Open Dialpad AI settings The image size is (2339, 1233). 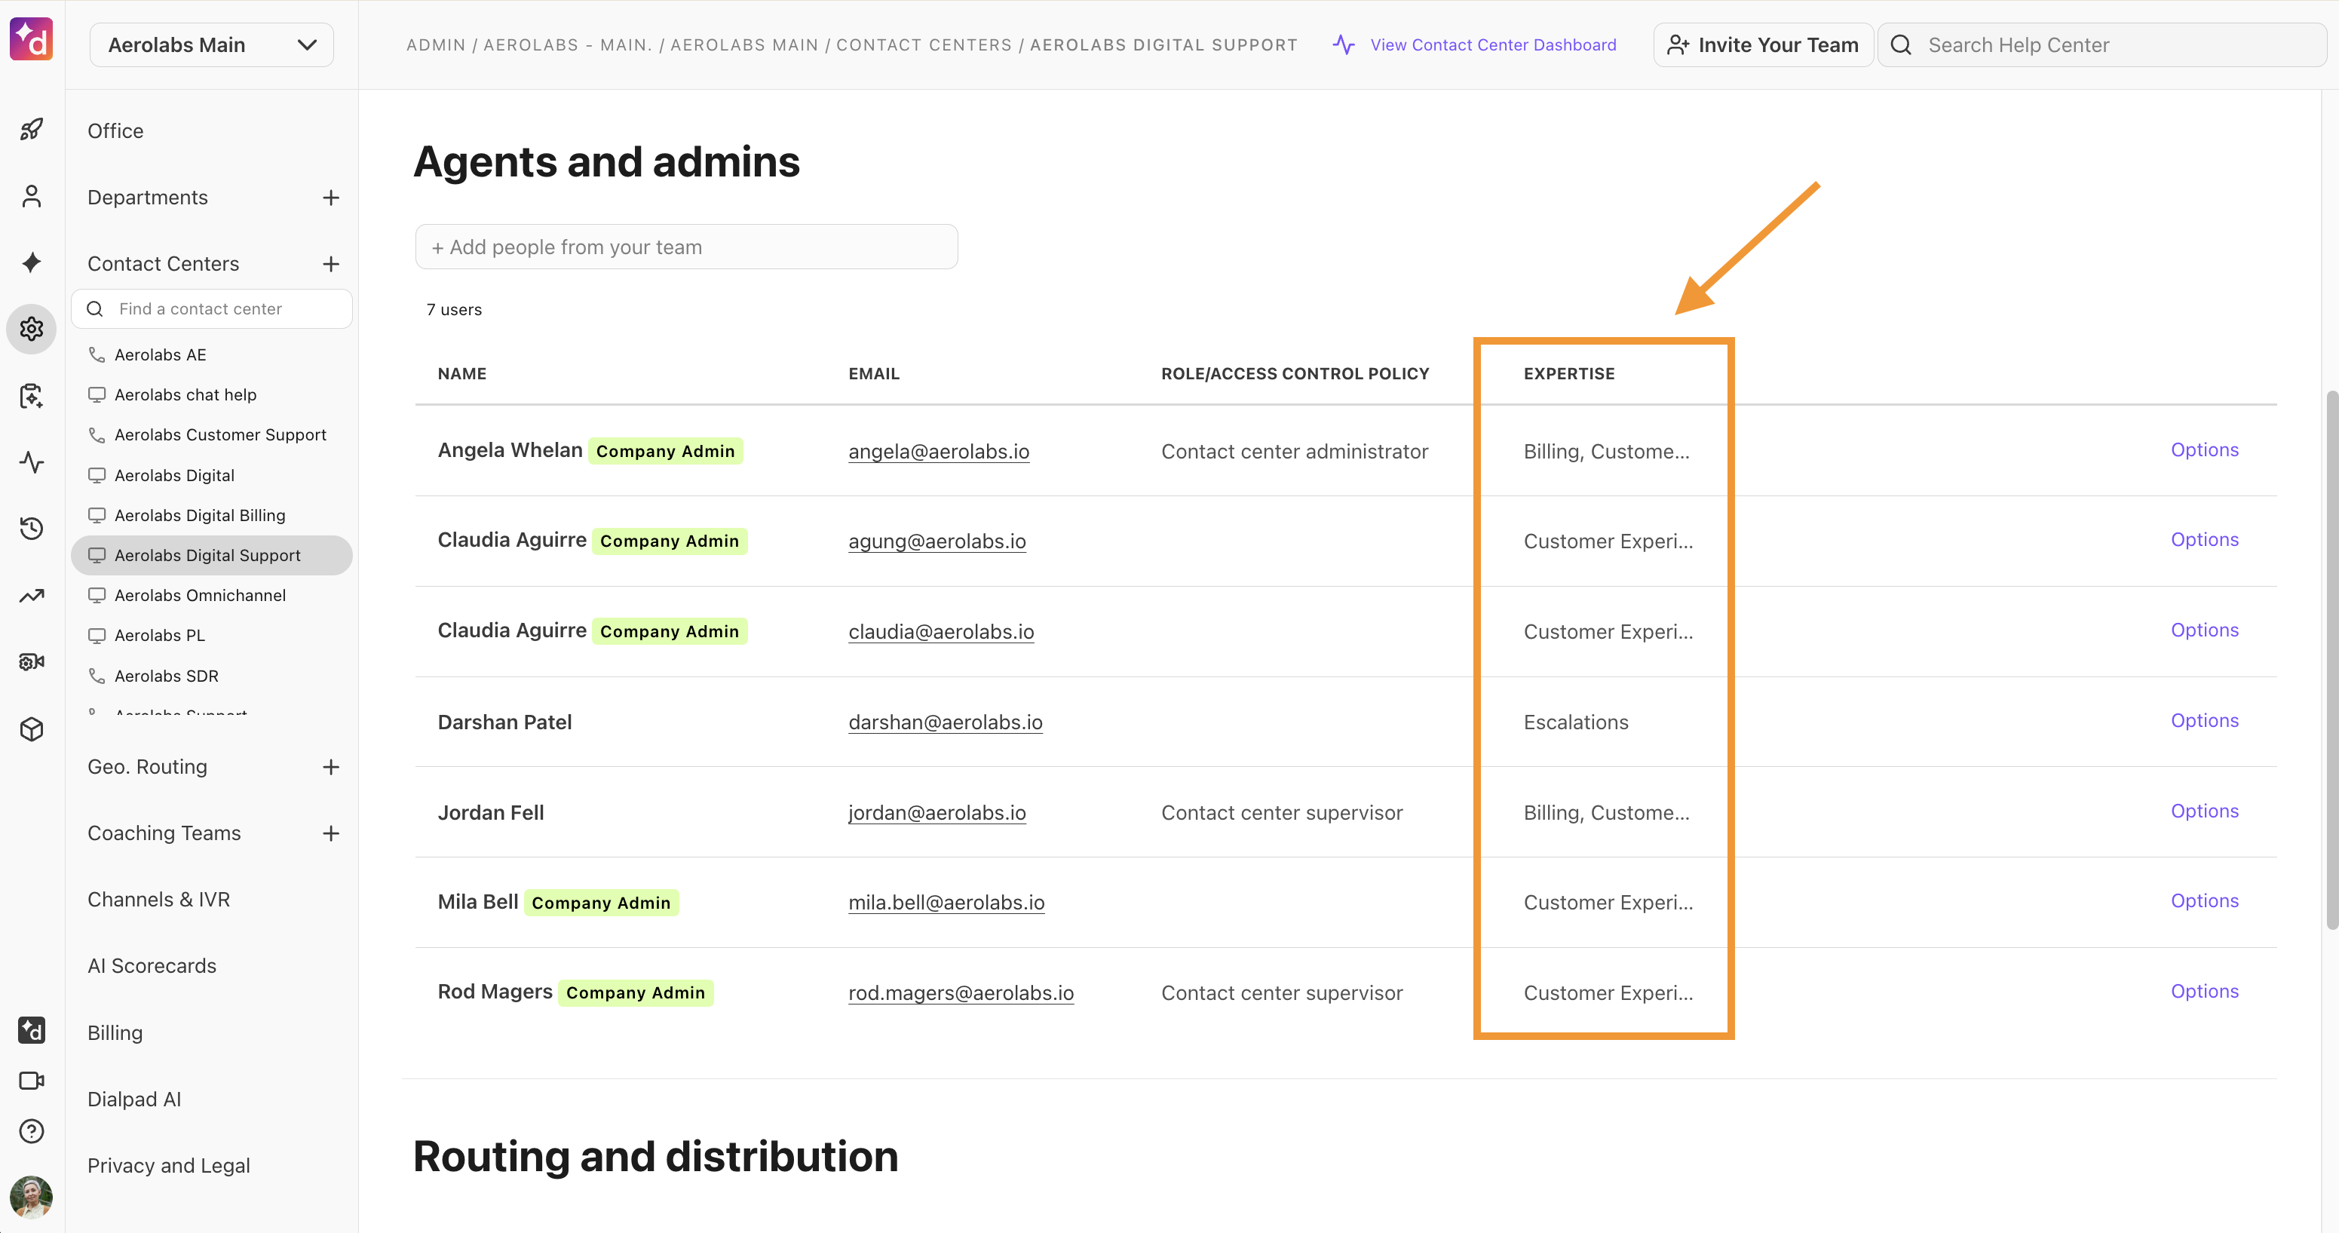point(134,1099)
